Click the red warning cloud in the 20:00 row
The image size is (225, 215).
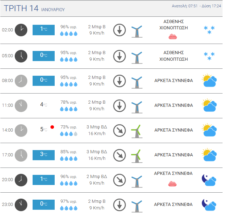pos(172,184)
